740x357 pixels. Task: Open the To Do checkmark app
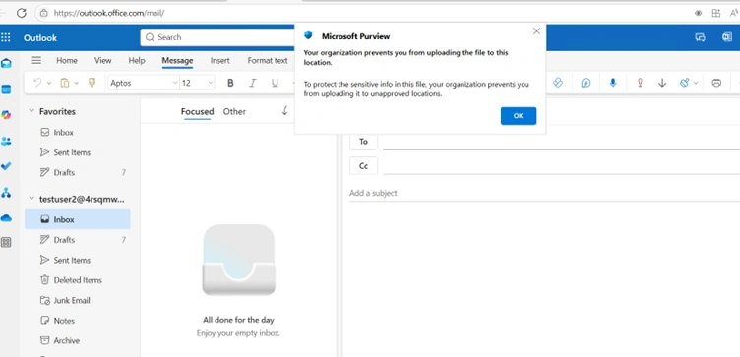pyautogui.click(x=6, y=166)
